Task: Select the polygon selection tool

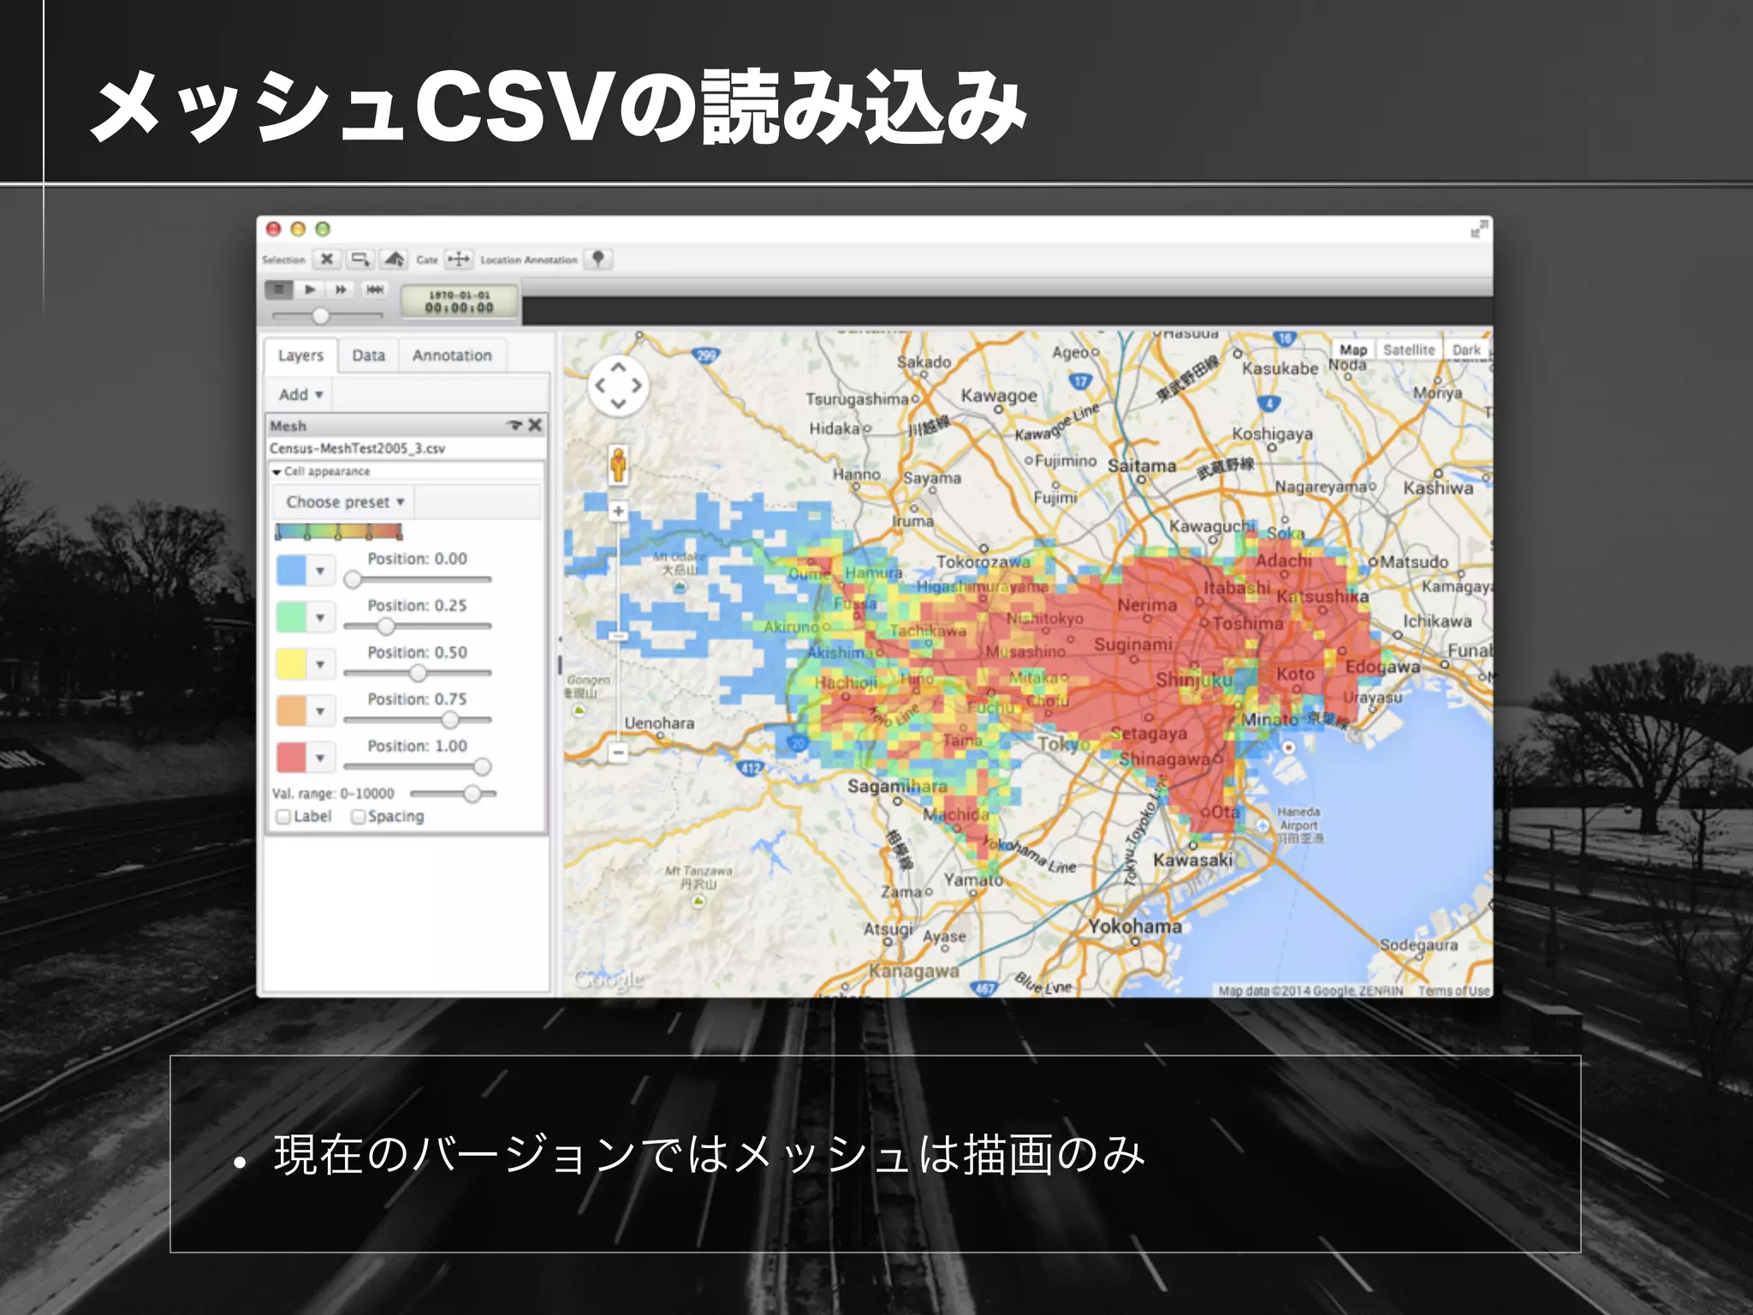Action: point(394,259)
